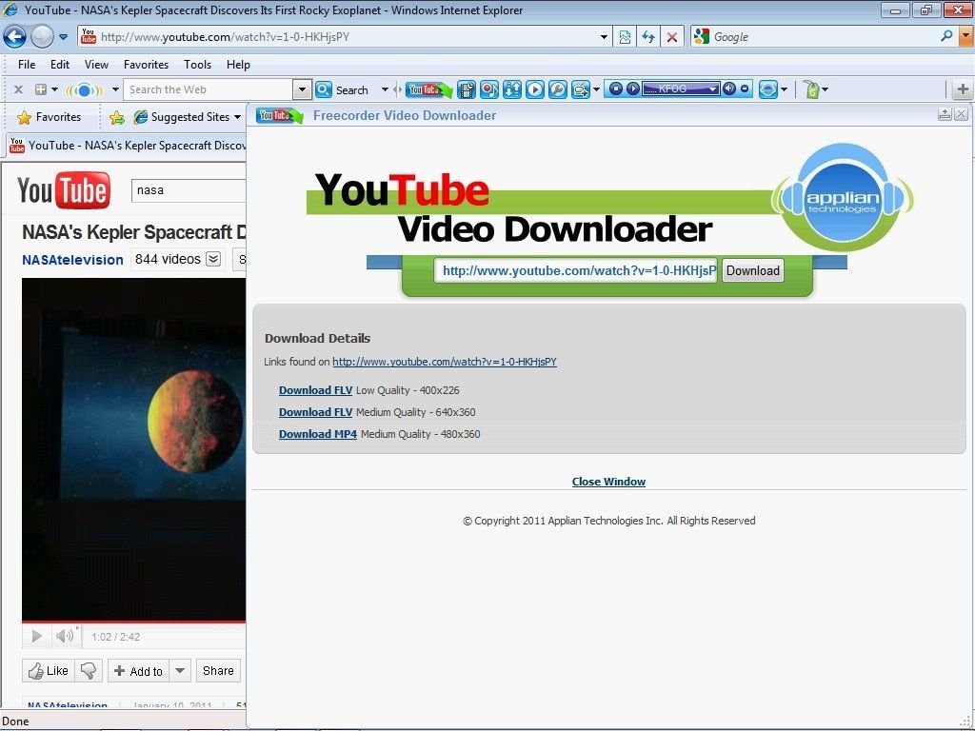The image size is (975, 731).
Task: Click the video volume speaker icon
Action: (x=65, y=636)
